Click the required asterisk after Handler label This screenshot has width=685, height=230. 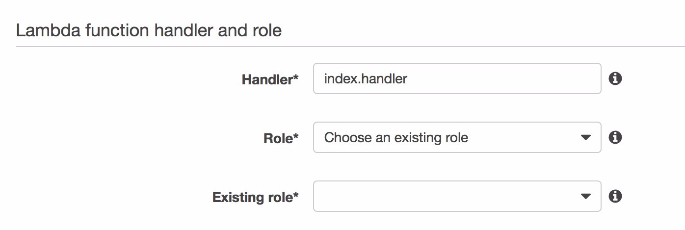click(x=296, y=77)
